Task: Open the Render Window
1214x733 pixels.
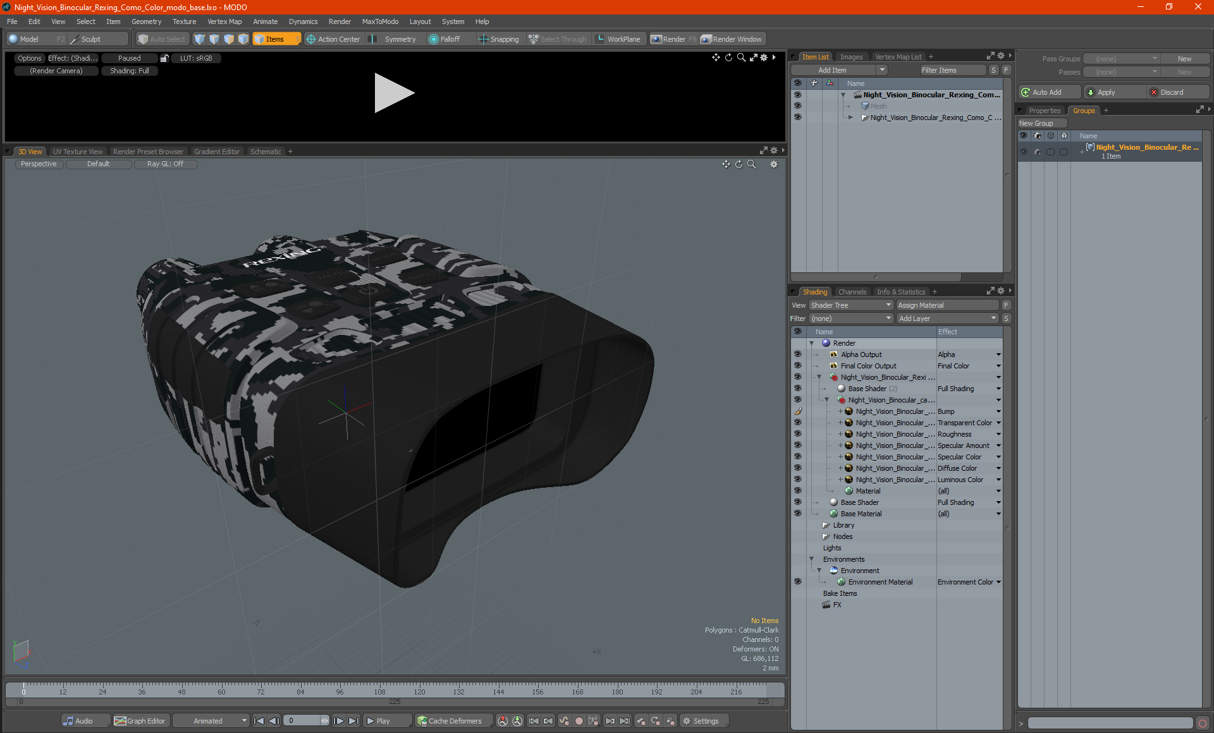Action: [732, 39]
